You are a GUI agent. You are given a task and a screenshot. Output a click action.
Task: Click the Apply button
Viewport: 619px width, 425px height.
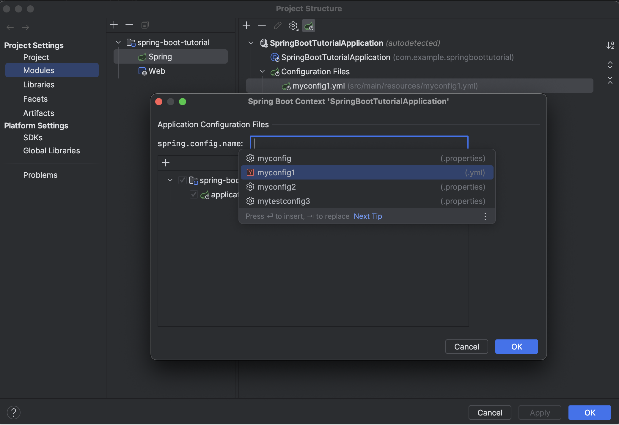click(x=539, y=413)
